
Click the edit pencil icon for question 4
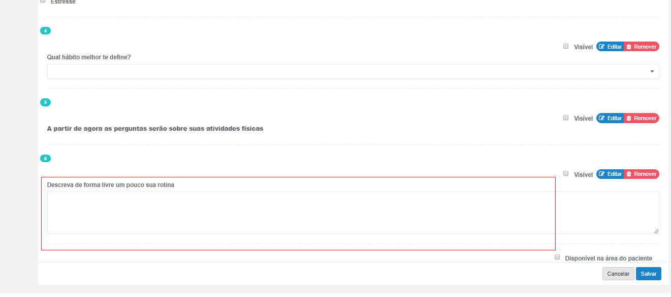[x=602, y=47]
